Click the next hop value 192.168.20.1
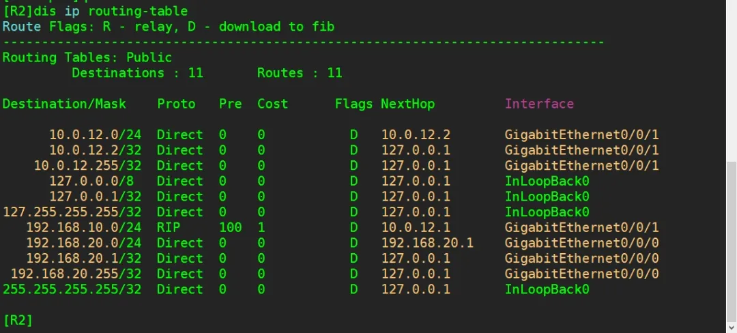The image size is (737, 333). (x=427, y=243)
